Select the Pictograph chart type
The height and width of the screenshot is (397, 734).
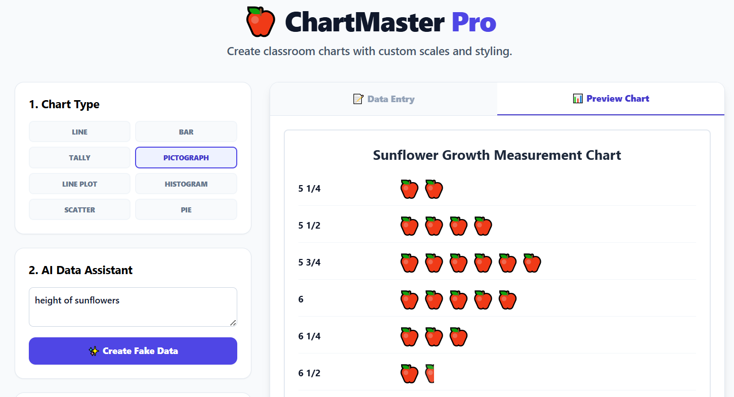[x=186, y=158]
